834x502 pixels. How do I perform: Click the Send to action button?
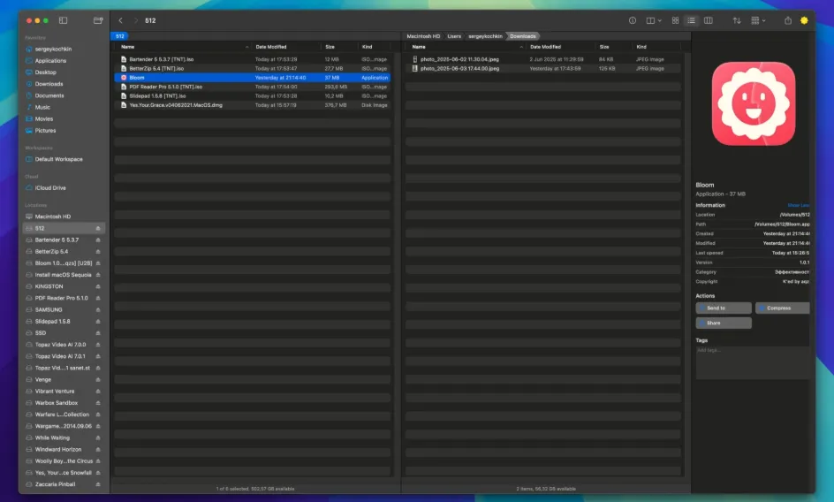click(724, 308)
